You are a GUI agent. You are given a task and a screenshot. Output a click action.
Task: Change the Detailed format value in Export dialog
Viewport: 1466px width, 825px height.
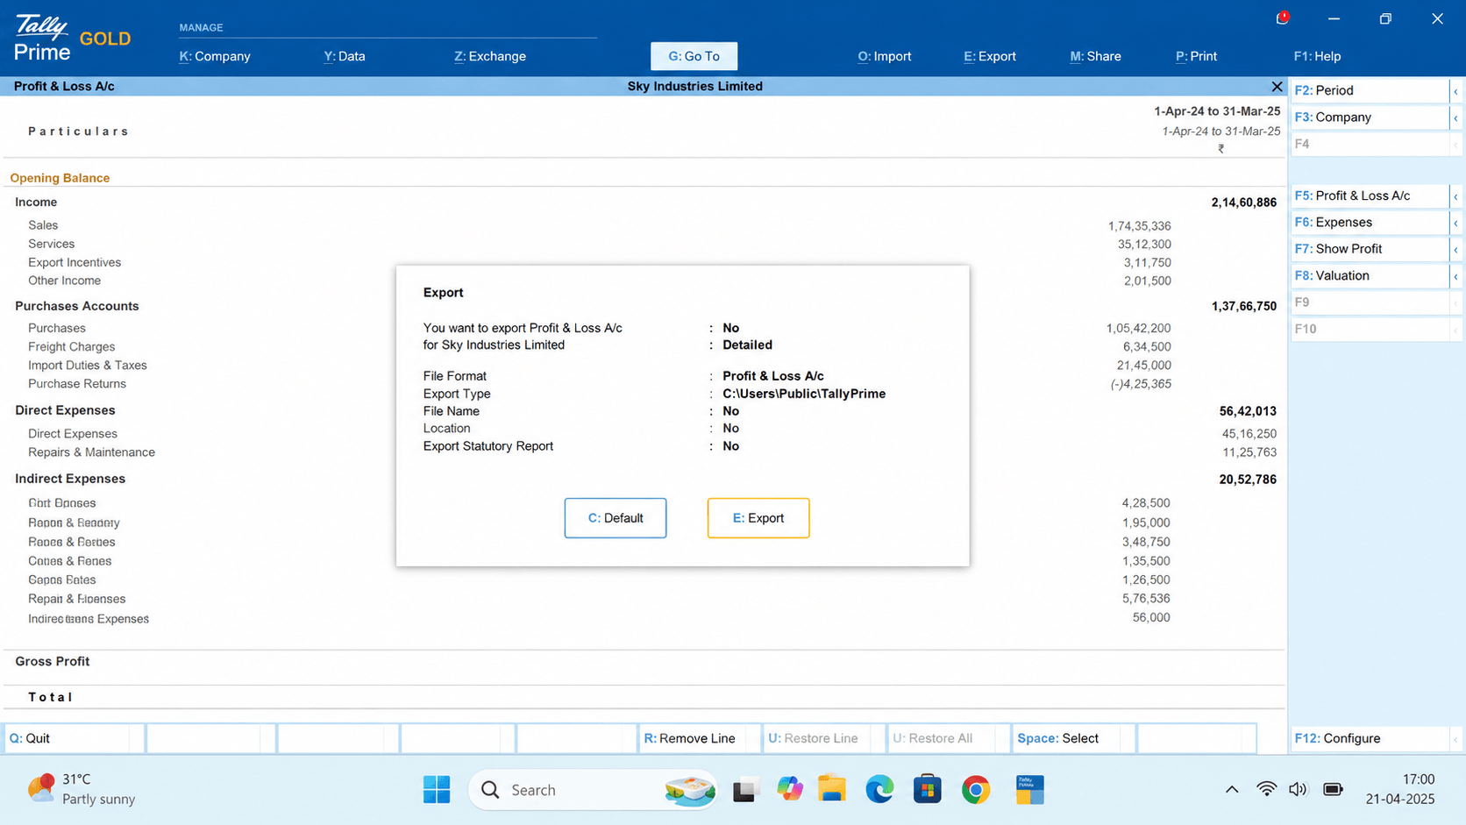click(747, 345)
